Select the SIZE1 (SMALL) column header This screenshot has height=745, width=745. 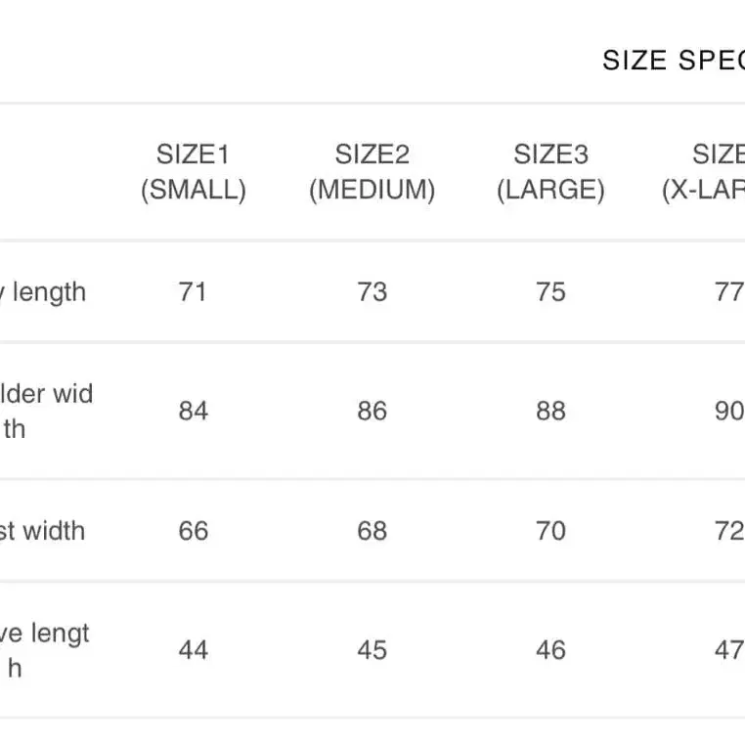pos(193,172)
